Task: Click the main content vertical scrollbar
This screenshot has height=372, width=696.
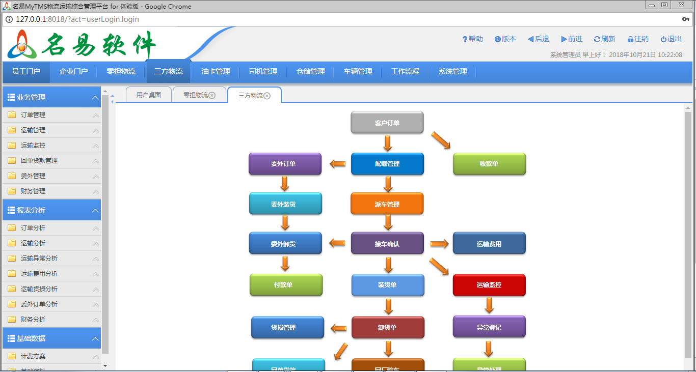Action: (688, 234)
